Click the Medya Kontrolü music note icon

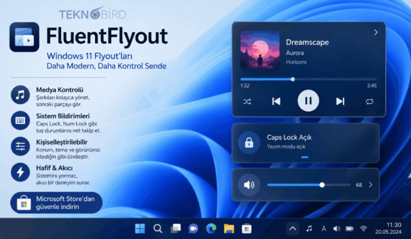pos(21,95)
